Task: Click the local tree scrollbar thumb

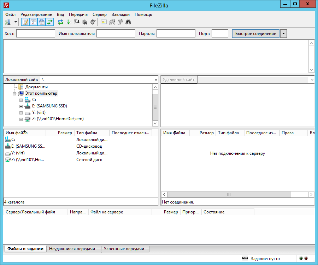Action: pyautogui.click(x=155, y=107)
